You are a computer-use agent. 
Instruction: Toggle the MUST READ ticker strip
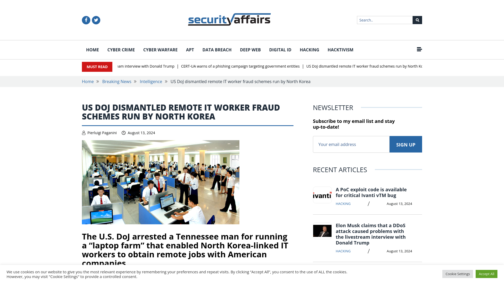coord(97,66)
